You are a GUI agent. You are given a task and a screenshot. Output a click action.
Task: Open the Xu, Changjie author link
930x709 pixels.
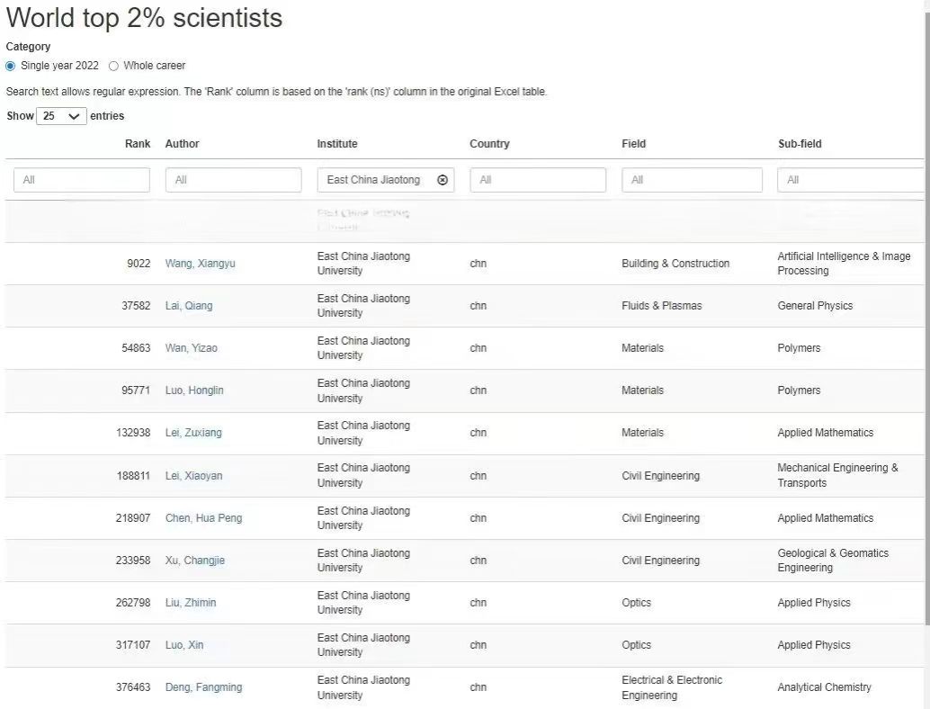click(194, 561)
